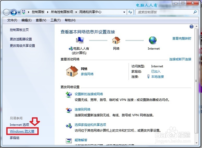Click 家庭网络 network type link
The height and width of the screenshot is (148, 202).
(87, 74)
